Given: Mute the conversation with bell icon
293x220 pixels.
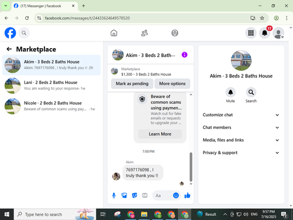Looking at the screenshot, I should [x=230, y=92].
